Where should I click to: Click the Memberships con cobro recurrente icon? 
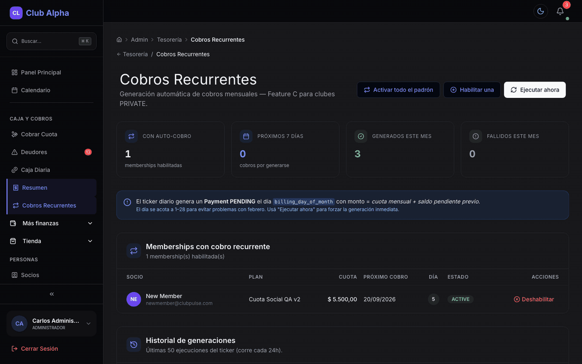(134, 251)
